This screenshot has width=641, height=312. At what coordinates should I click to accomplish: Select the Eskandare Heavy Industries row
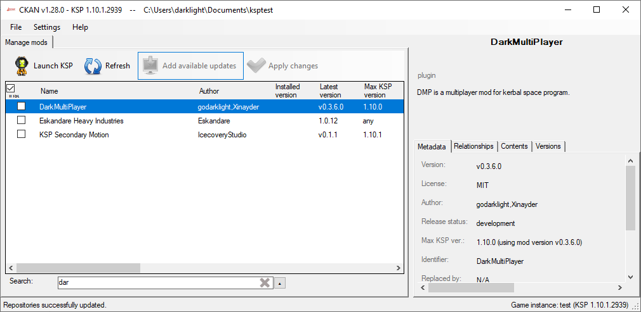[x=204, y=121]
